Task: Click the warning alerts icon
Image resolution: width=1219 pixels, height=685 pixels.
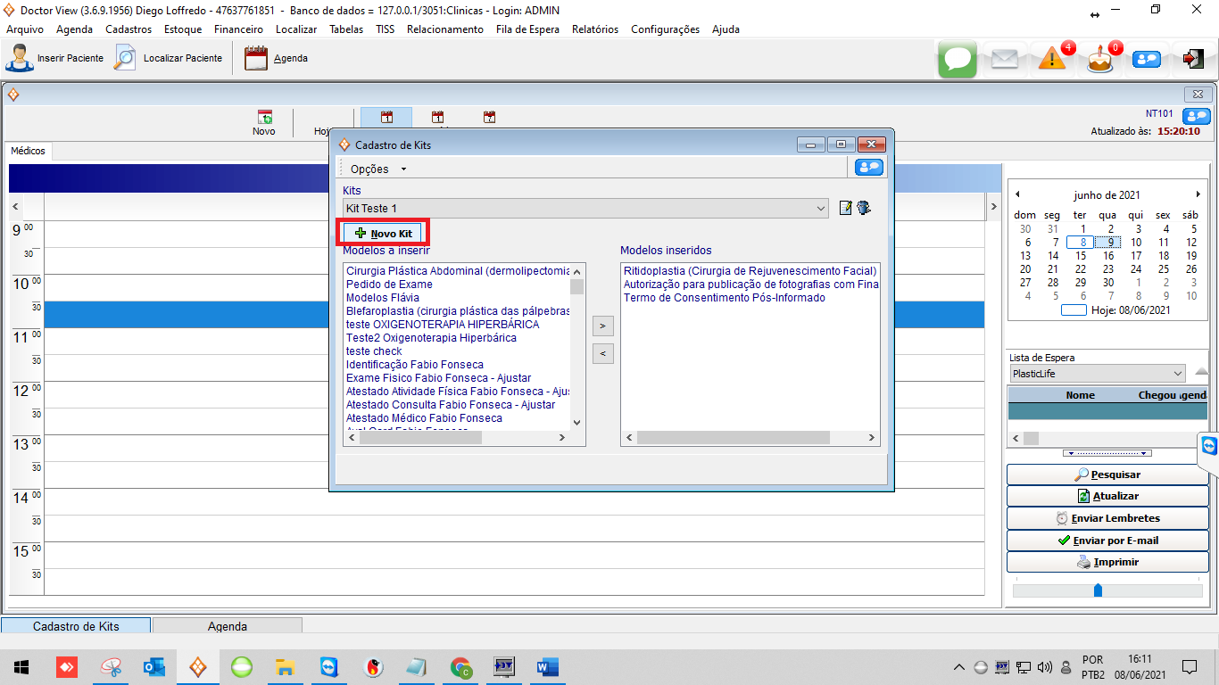Action: 1052,59
